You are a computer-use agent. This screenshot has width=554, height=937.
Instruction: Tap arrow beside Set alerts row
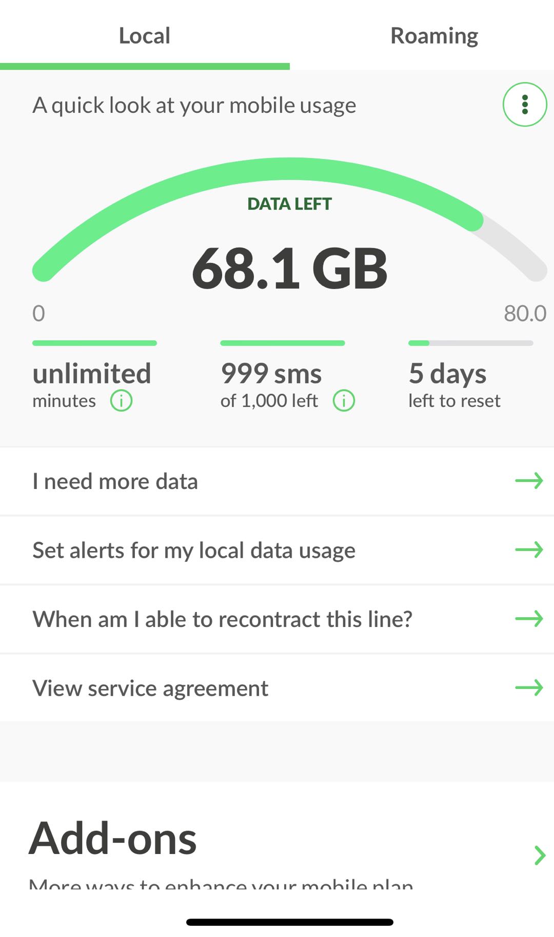tap(529, 550)
